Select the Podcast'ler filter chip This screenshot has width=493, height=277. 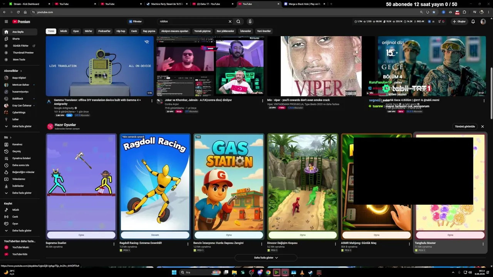click(x=104, y=31)
